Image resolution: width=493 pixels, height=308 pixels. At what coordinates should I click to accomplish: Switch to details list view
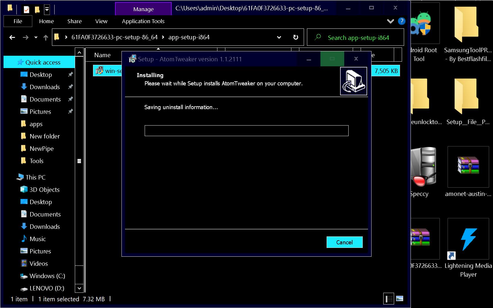click(x=389, y=299)
